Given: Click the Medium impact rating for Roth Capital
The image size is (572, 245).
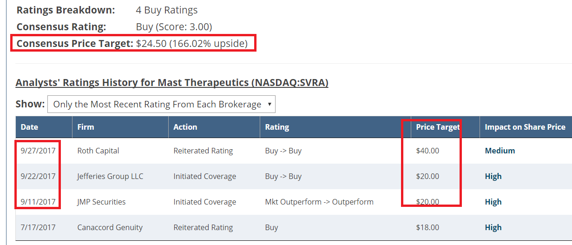Looking at the screenshot, I should click(x=500, y=151).
